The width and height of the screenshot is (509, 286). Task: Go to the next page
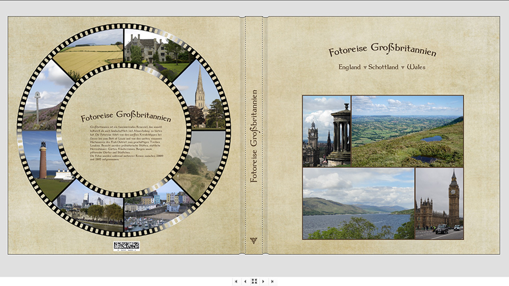click(x=263, y=281)
